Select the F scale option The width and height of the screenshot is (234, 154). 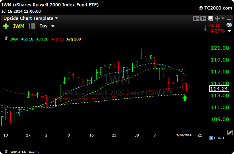pos(224,138)
